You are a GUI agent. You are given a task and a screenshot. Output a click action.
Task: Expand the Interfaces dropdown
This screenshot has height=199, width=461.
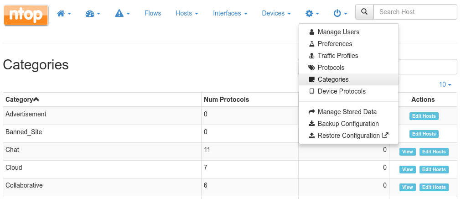pos(230,13)
